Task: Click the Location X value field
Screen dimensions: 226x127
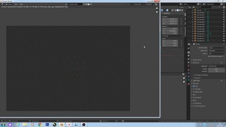Action: coord(170,19)
